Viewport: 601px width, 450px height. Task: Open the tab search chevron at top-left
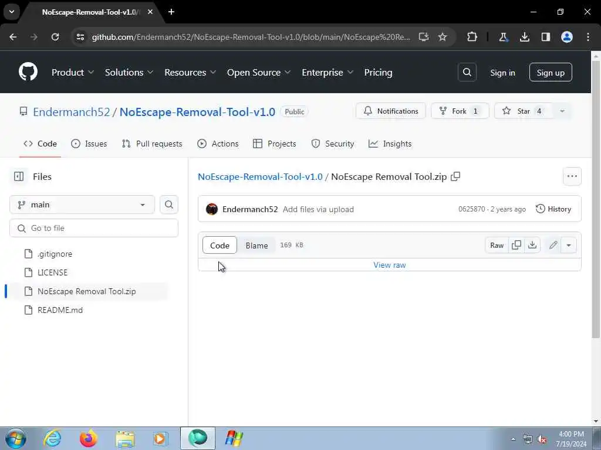click(12, 12)
